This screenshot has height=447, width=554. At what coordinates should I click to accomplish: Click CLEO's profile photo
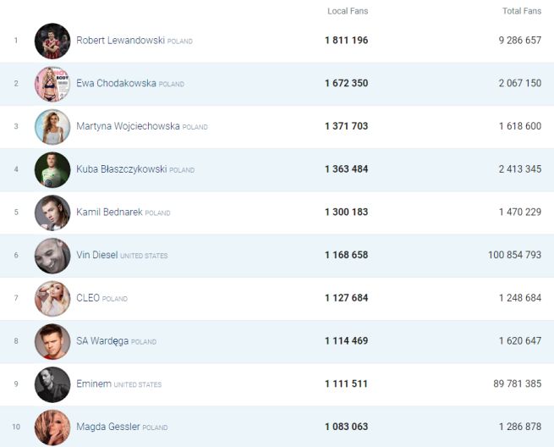[x=52, y=299]
